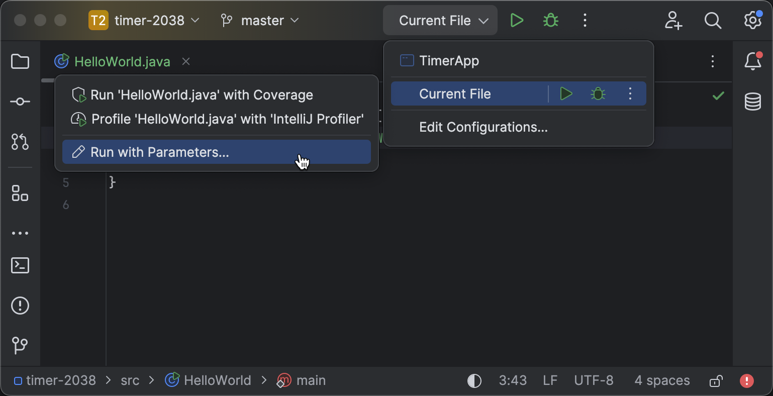Start debugging with the bug icon
This screenshot has width=773, height=396.
pos(550,20)
